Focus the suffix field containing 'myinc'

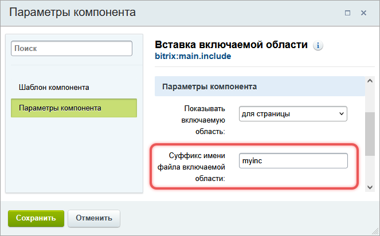(293, 161)
